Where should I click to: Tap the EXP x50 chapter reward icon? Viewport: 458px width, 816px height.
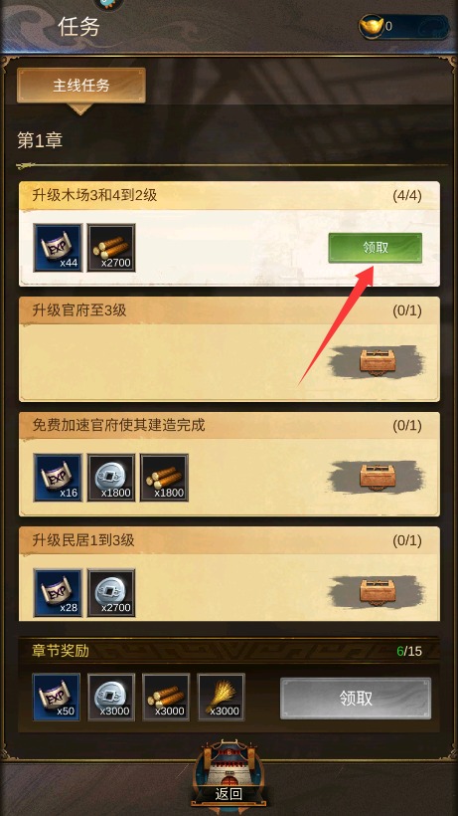pyautogui.click(x=56, y=697)
